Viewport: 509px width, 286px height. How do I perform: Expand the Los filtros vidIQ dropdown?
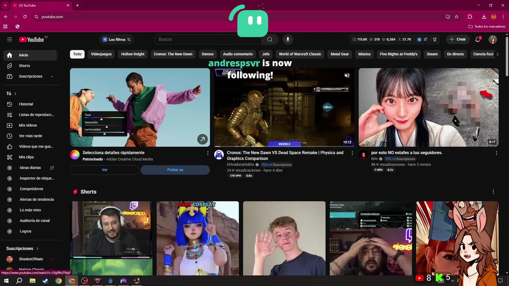tap(117, 39)
